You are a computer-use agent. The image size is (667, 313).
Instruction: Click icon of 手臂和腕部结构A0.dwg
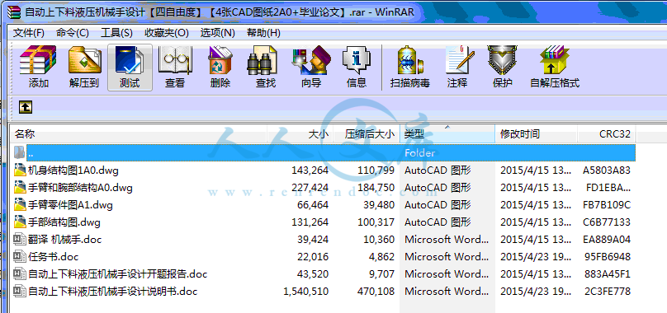20,188
